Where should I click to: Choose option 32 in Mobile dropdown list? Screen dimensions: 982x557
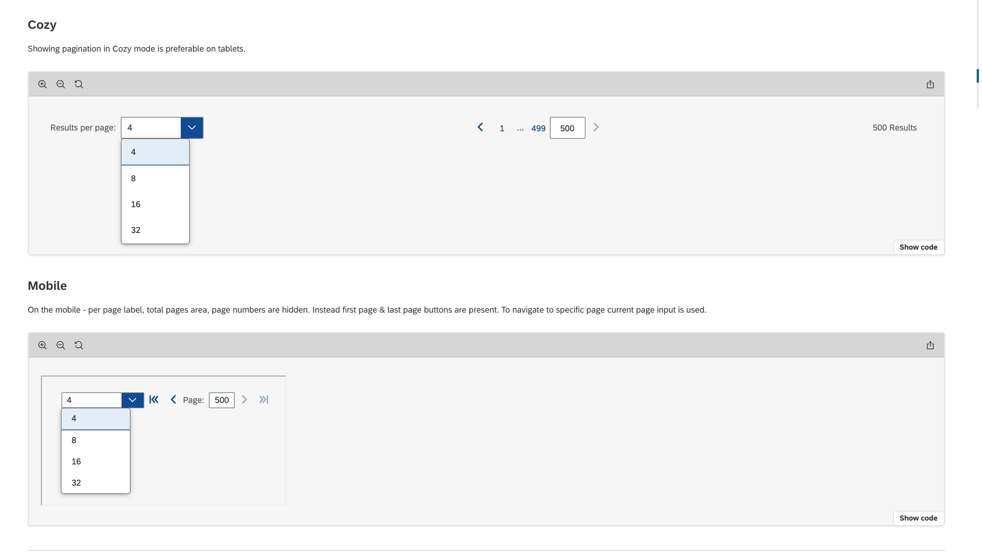point(96,483)
